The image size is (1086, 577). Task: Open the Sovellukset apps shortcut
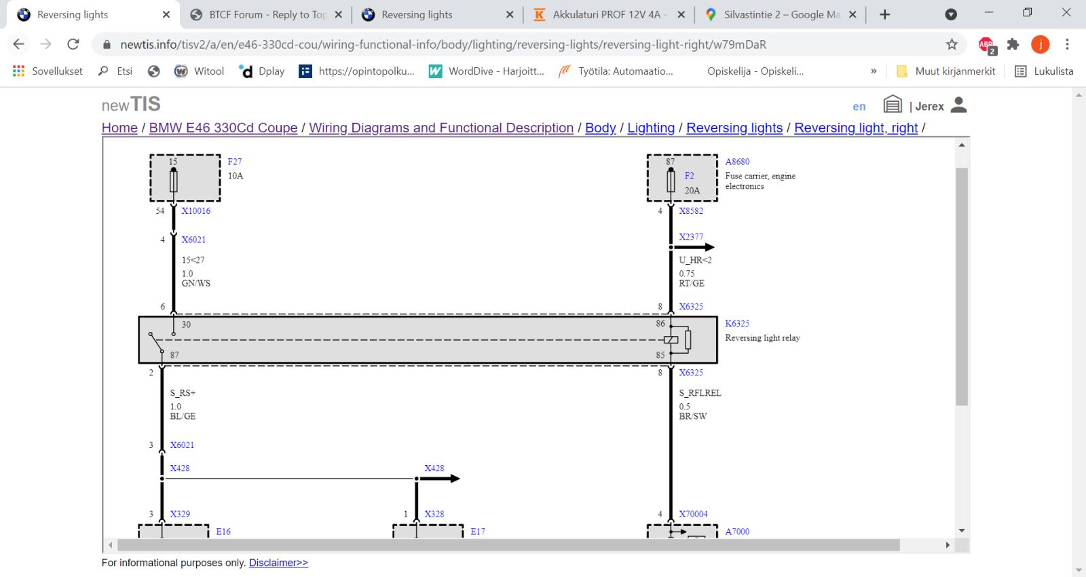tap(48, 71)
